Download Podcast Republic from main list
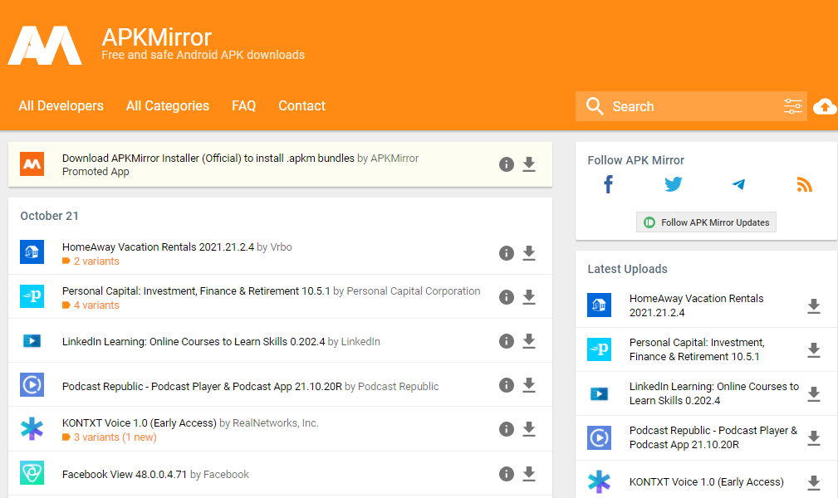The image size is (838, 498). [529, 385]
